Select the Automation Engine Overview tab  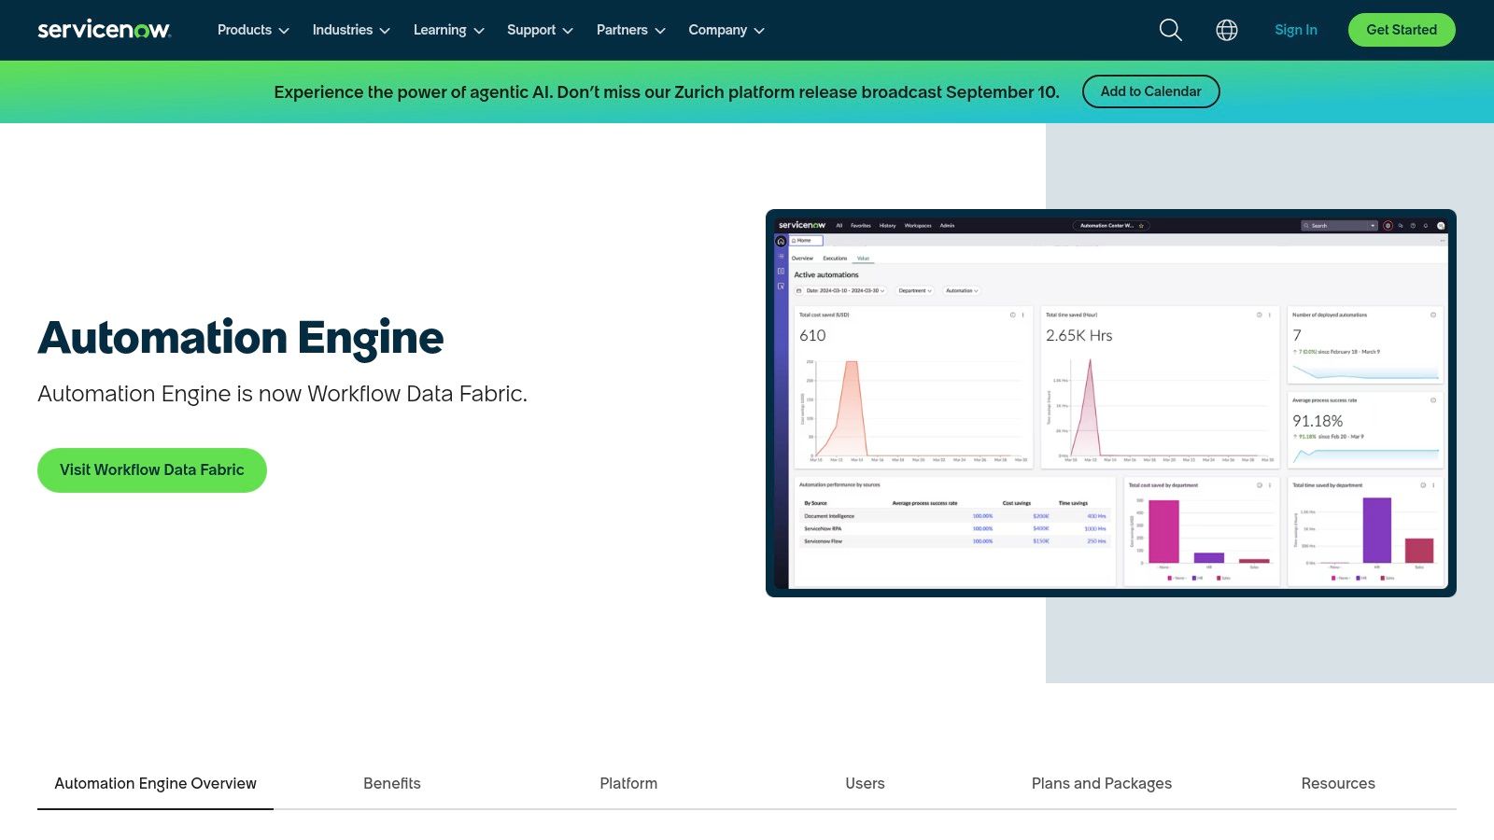[x=155, y=784]
